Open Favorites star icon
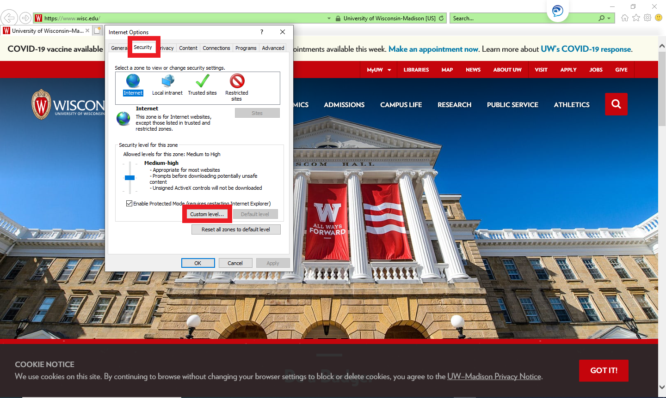The width and height of the screenshot is (666, 398). click(x=636, y=18)
